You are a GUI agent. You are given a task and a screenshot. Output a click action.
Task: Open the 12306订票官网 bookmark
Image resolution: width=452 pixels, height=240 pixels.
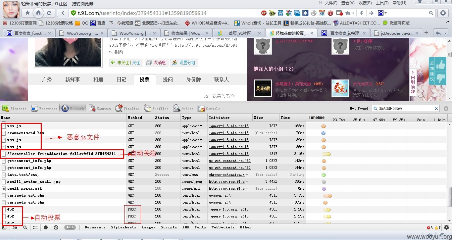pyautogui.click(x=20, y=23)
